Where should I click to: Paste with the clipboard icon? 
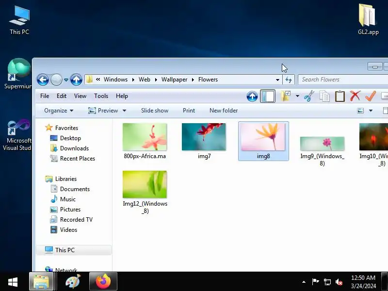click(340, 96)
